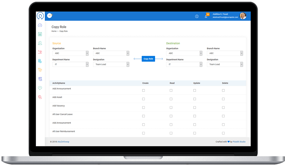The width and height of the screenshot is (286, 166).
Task: Click the All User Cancel Leave row label
Action: pos(63,114)
